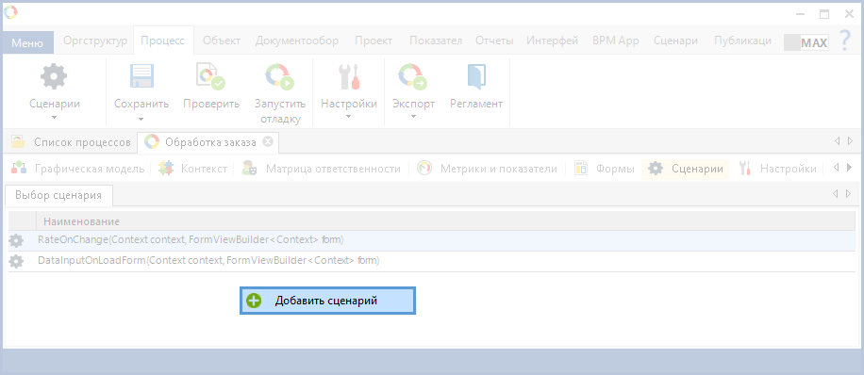The height and width of the screenshot is (375, 864).
Task: Open the Проект ribbon tab
Action: click(x=374, y=41)
